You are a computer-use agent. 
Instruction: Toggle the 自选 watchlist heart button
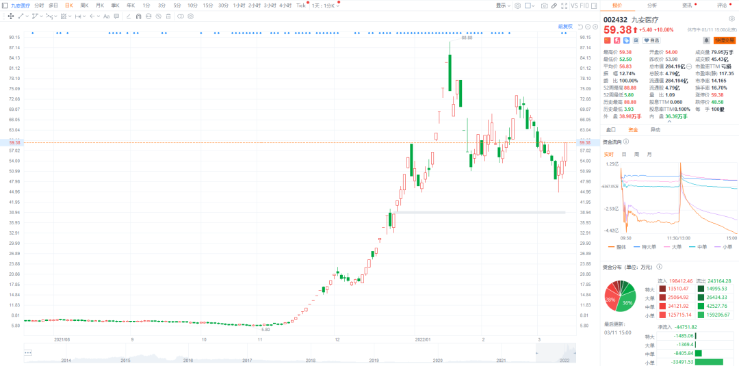point(651,40)
